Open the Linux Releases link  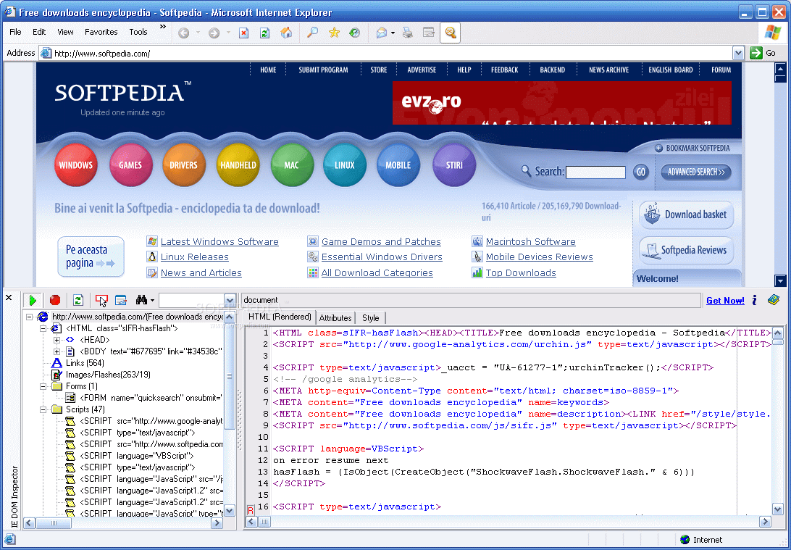(194, 257)
